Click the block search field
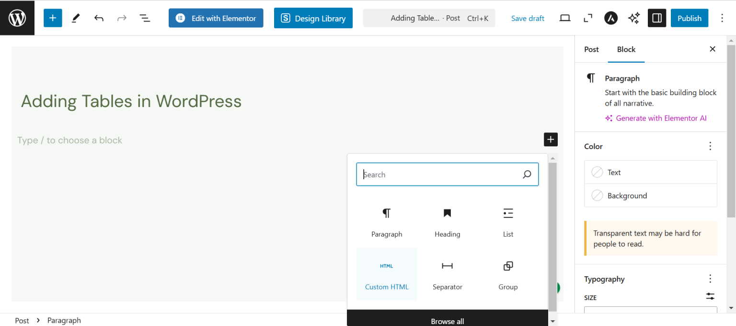Screen dimensions: 736x326 click(441, 174)
